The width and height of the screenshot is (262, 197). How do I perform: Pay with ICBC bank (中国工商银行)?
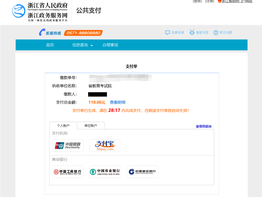68,172
